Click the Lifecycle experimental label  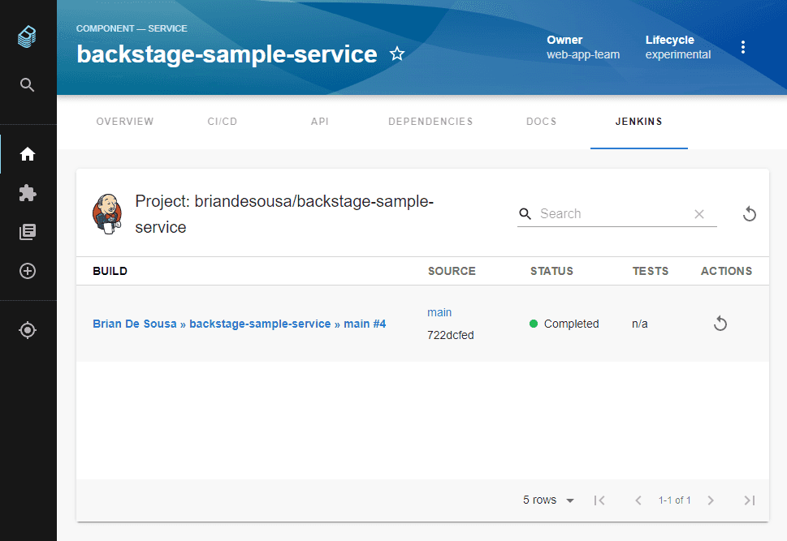678,47
